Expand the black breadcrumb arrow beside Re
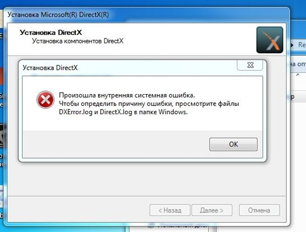Screen dimensions: 306x232 click(292, 45)
